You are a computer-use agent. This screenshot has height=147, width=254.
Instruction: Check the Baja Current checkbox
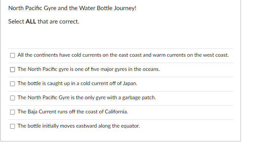point(12,112)
